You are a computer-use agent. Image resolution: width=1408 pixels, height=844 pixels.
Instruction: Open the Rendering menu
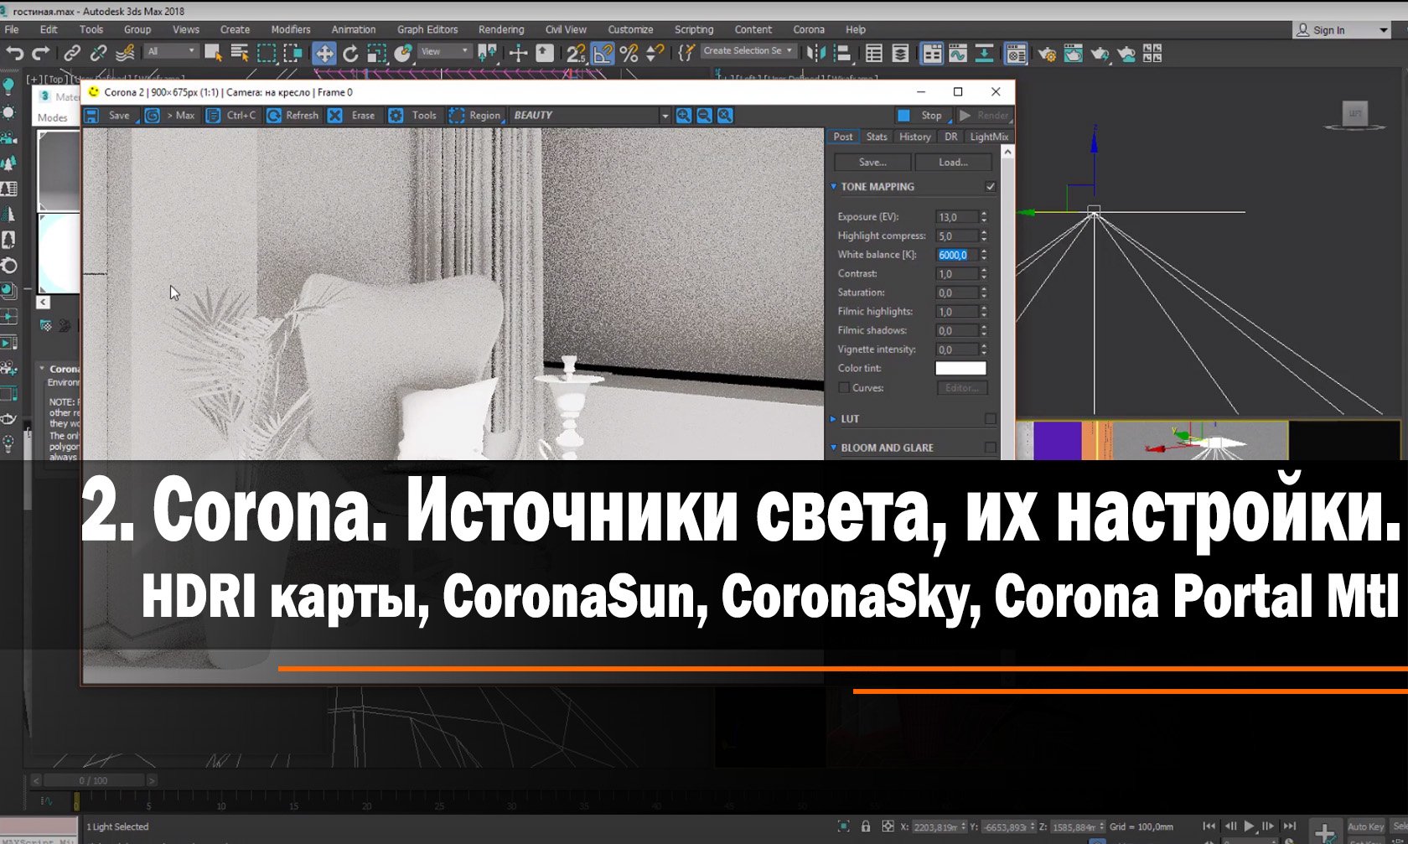pos(500,28)
